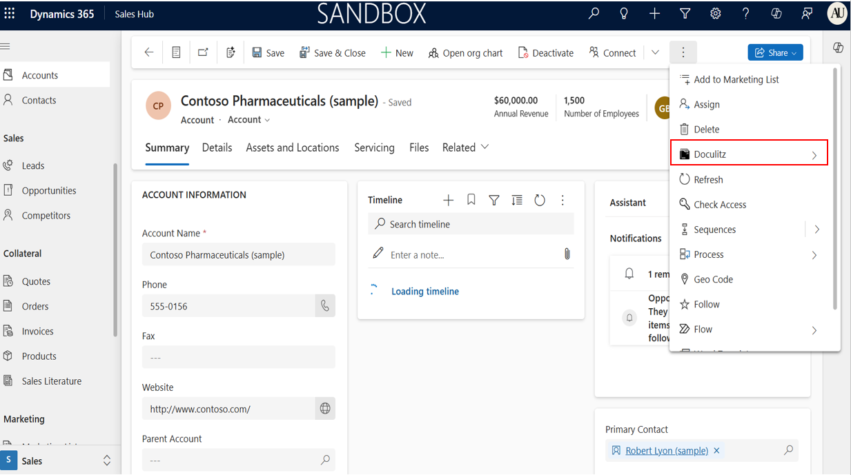Click the lightbulb assistant icon
Image resolution: width=851 pixels, height=475 pixels.
point(624,13)
